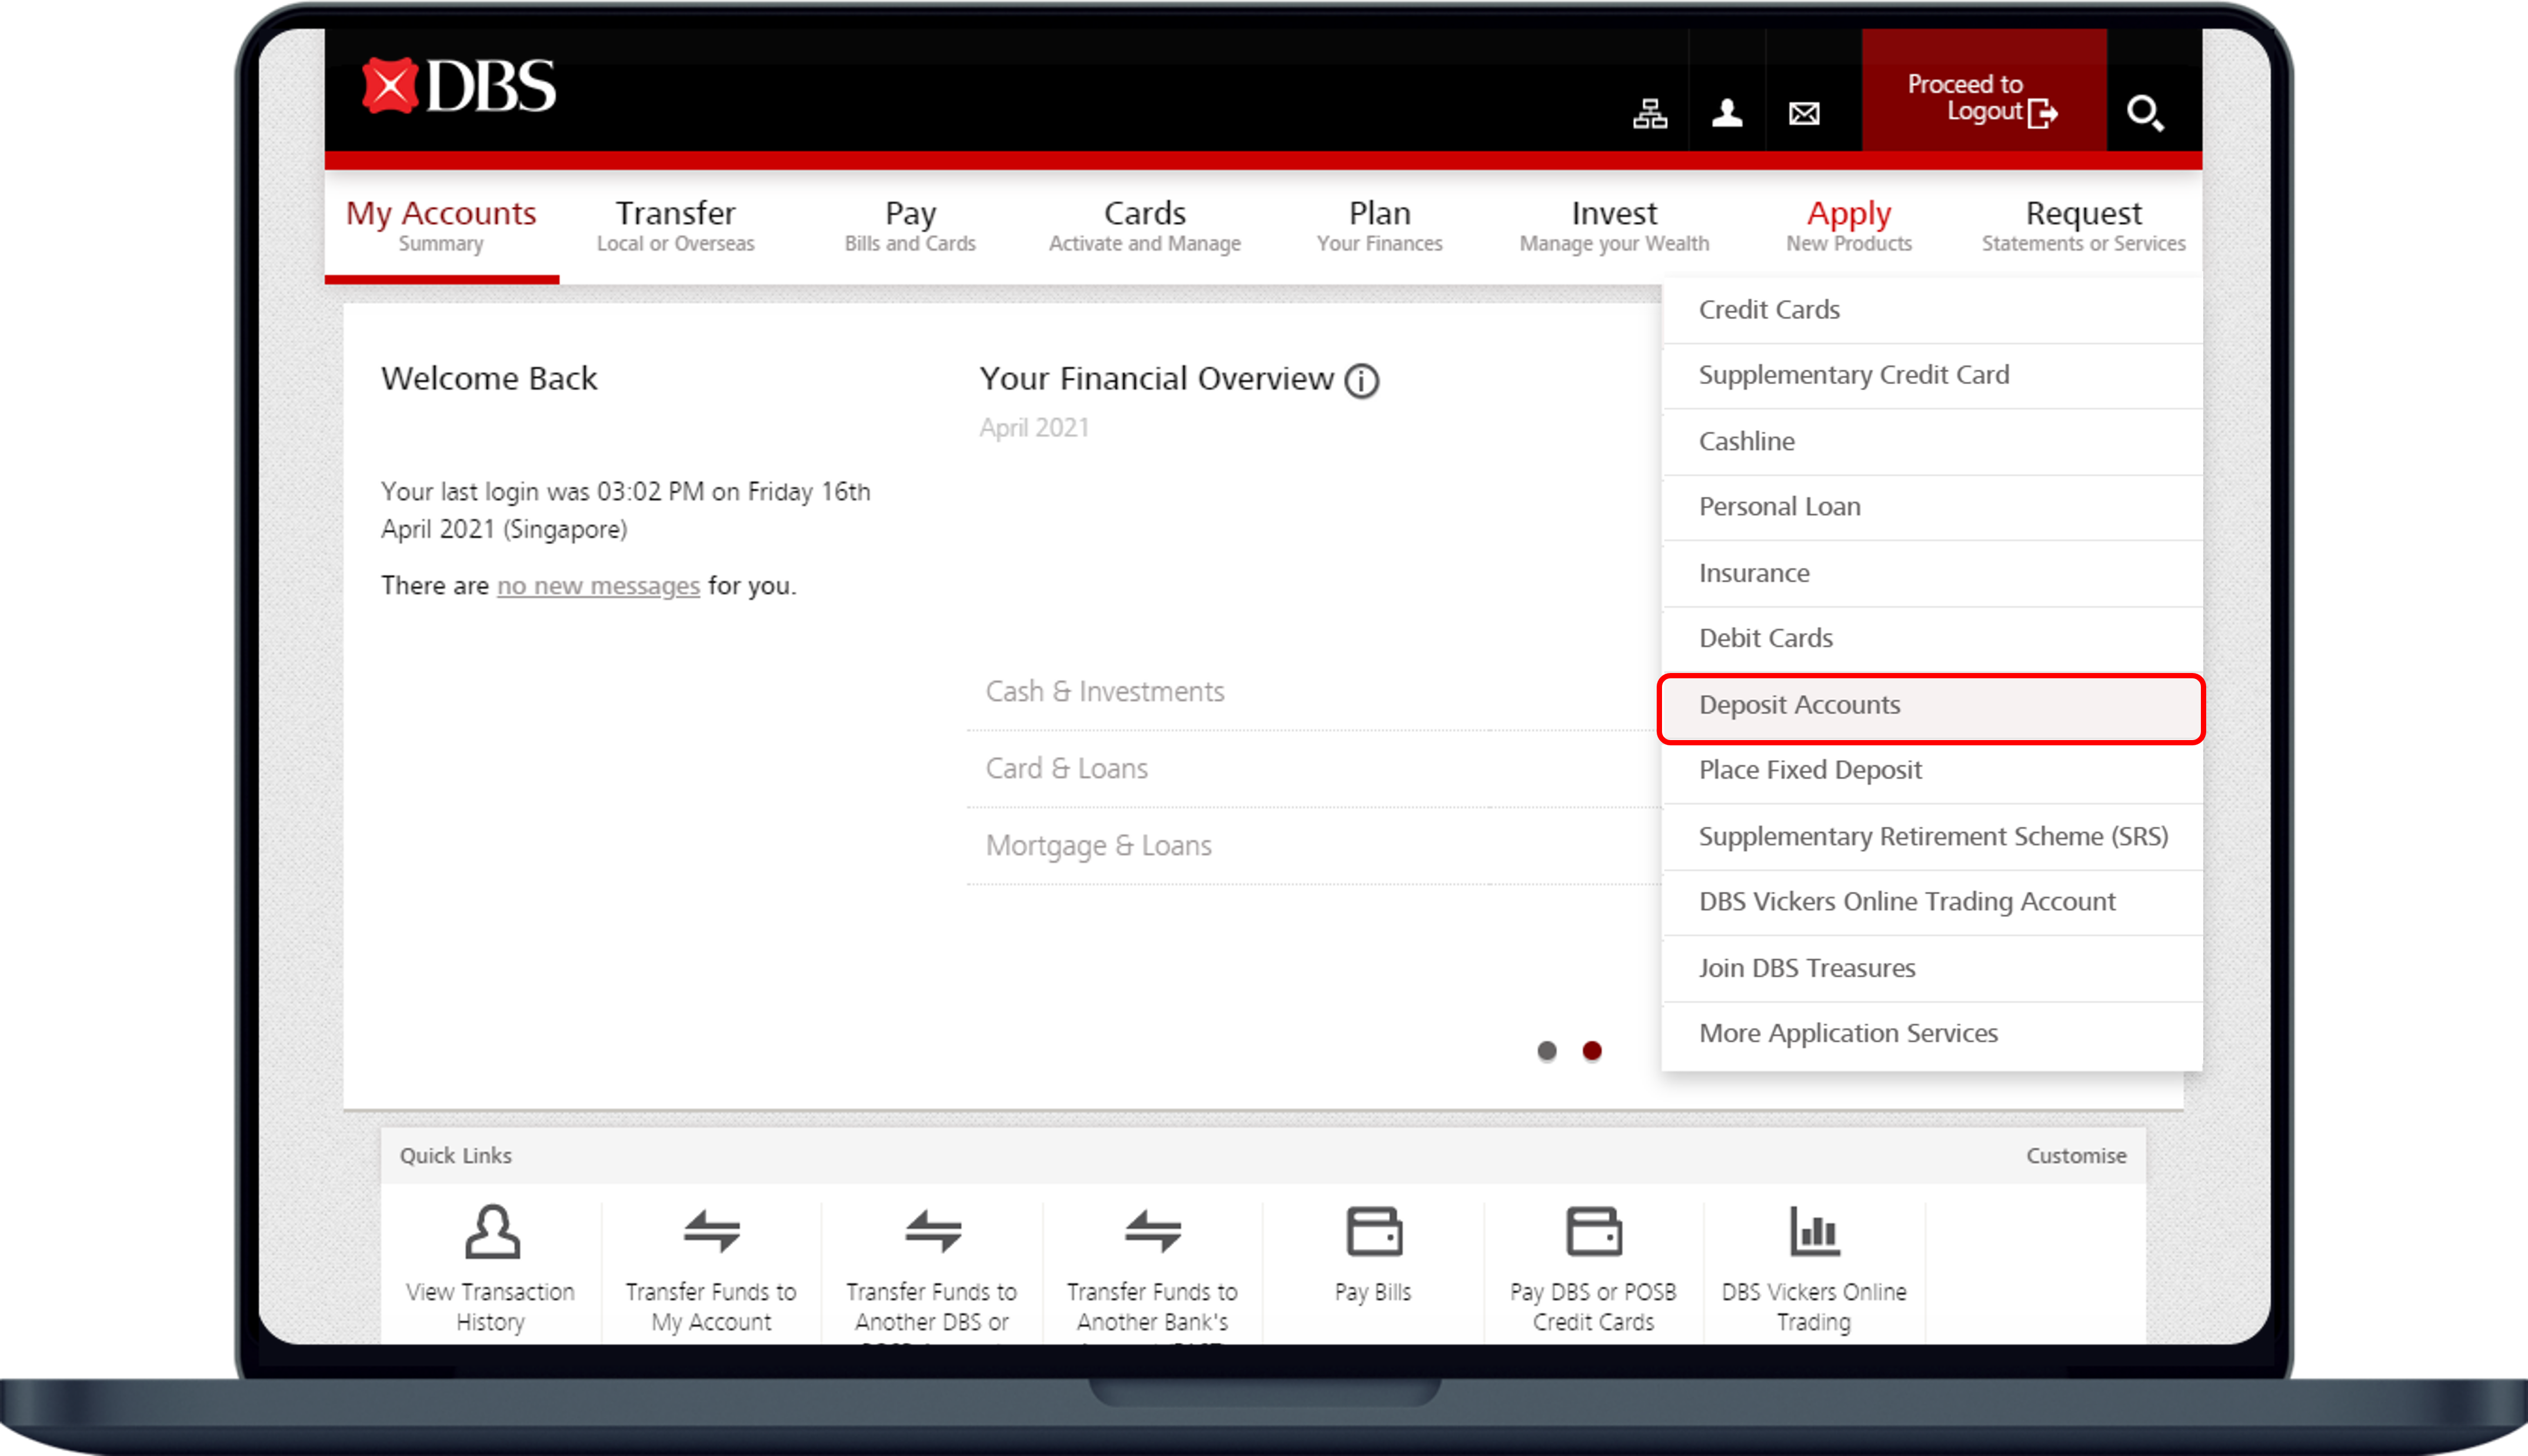Click the Welcome Back heading
This screenshot has height=1456, width=2528.
tap(489, 379)
